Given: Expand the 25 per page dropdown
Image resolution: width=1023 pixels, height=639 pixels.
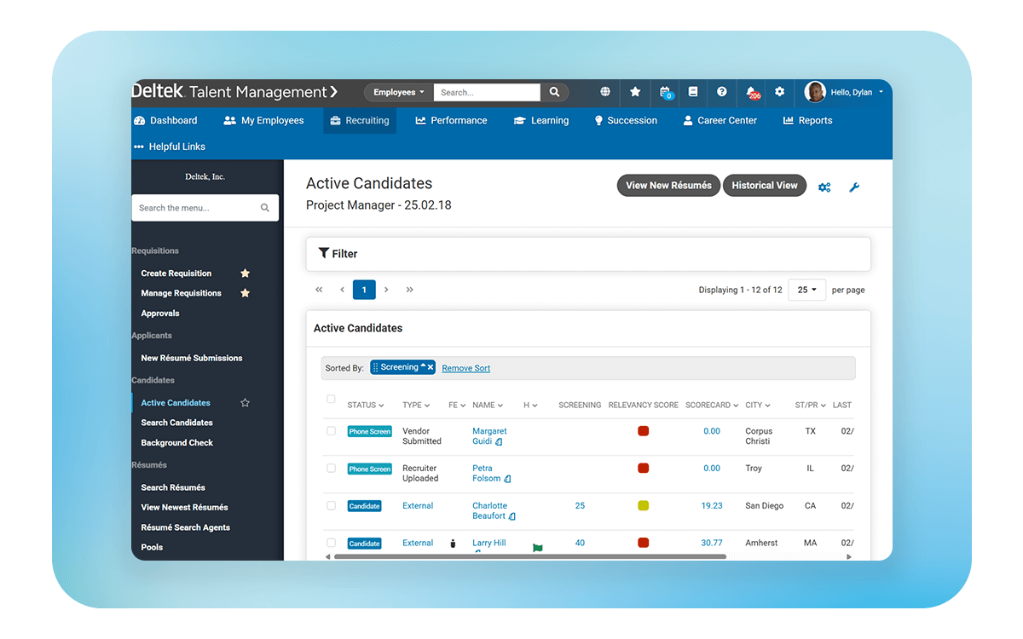Looking at the screenshot, I should click(806, 290).
